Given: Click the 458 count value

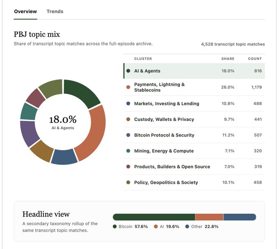Looking at the screenshot, I should (x=258, y=183).
